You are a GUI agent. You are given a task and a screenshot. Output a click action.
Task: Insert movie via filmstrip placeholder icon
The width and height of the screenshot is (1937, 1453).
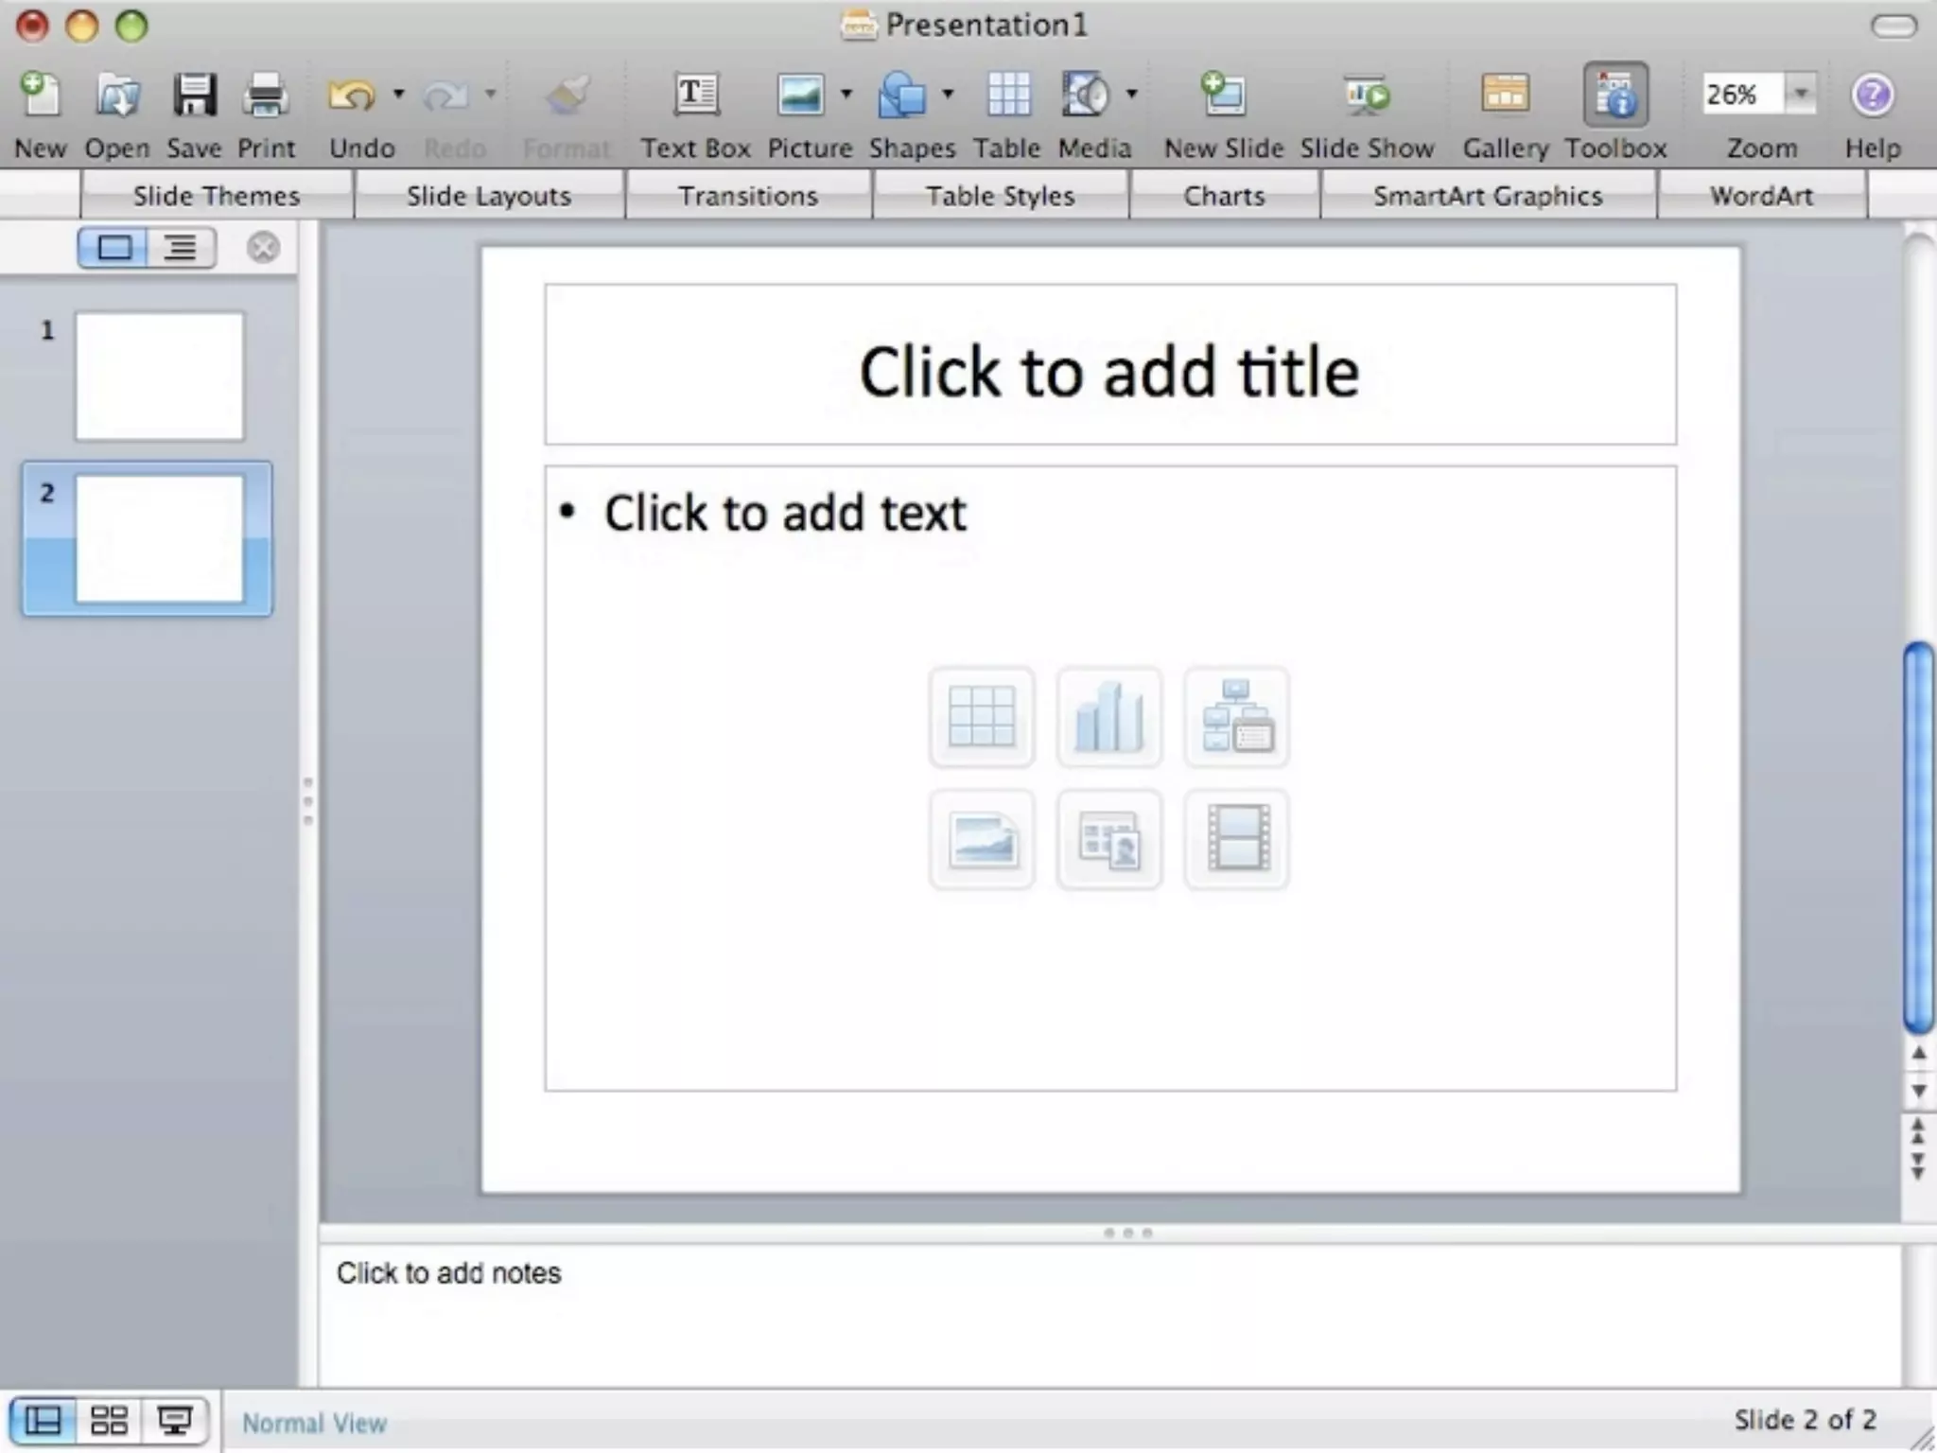[1237, 839]
